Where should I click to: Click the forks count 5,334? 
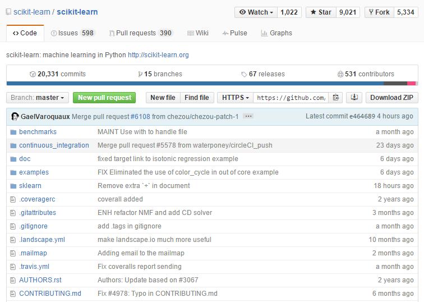405,12
